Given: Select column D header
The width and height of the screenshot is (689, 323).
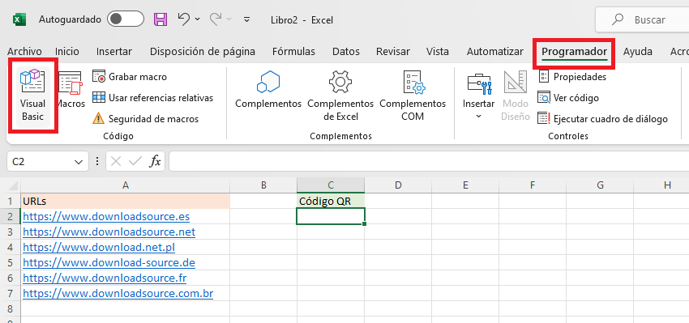Looking at the screenshot, I should click(398, 185).
